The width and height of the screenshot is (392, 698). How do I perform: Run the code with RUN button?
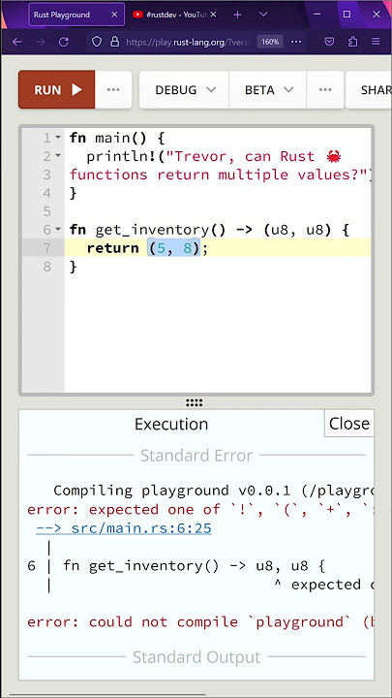click(57, 90)
